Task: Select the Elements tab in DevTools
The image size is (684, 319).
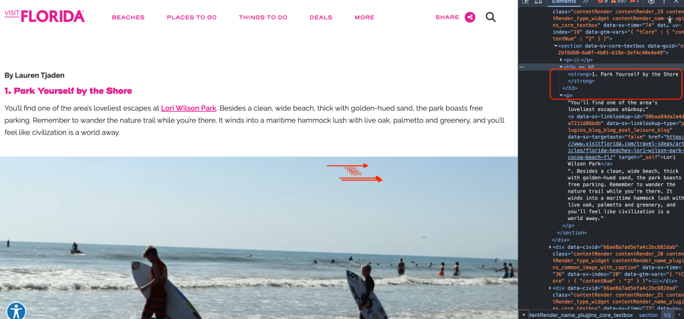Action: point(564,2)
